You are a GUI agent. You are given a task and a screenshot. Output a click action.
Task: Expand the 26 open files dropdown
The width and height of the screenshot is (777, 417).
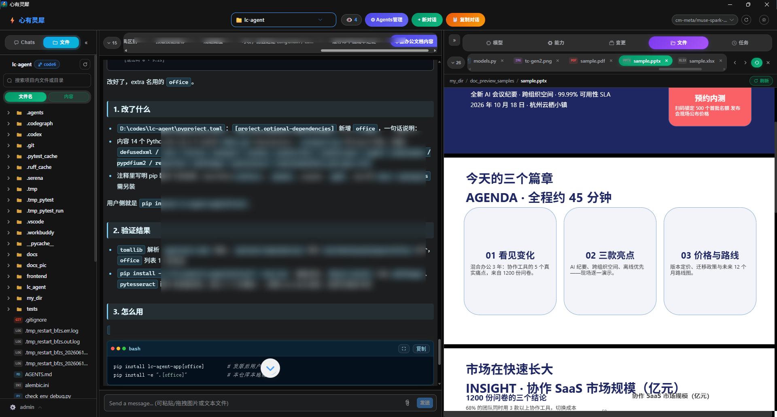[456, 63]
